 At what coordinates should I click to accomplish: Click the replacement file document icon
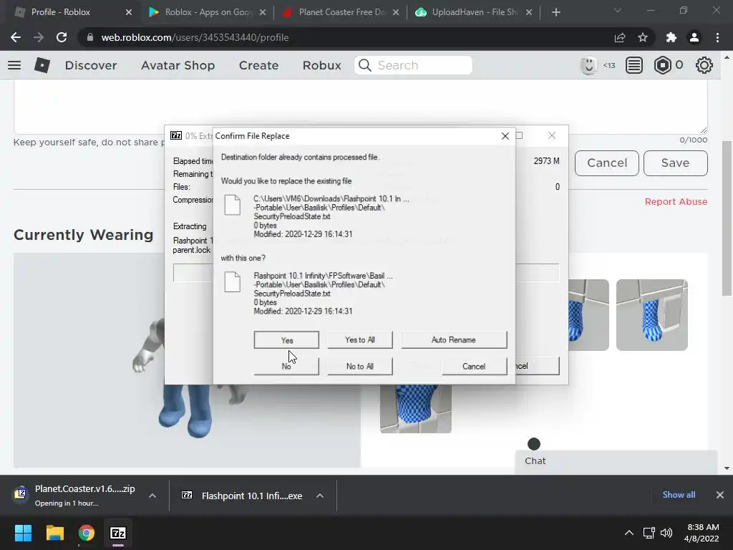click(233, 282)
